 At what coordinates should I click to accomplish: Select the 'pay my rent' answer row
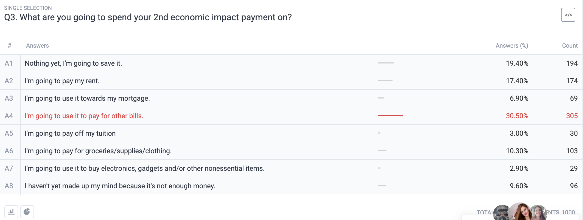coord(291,81)
